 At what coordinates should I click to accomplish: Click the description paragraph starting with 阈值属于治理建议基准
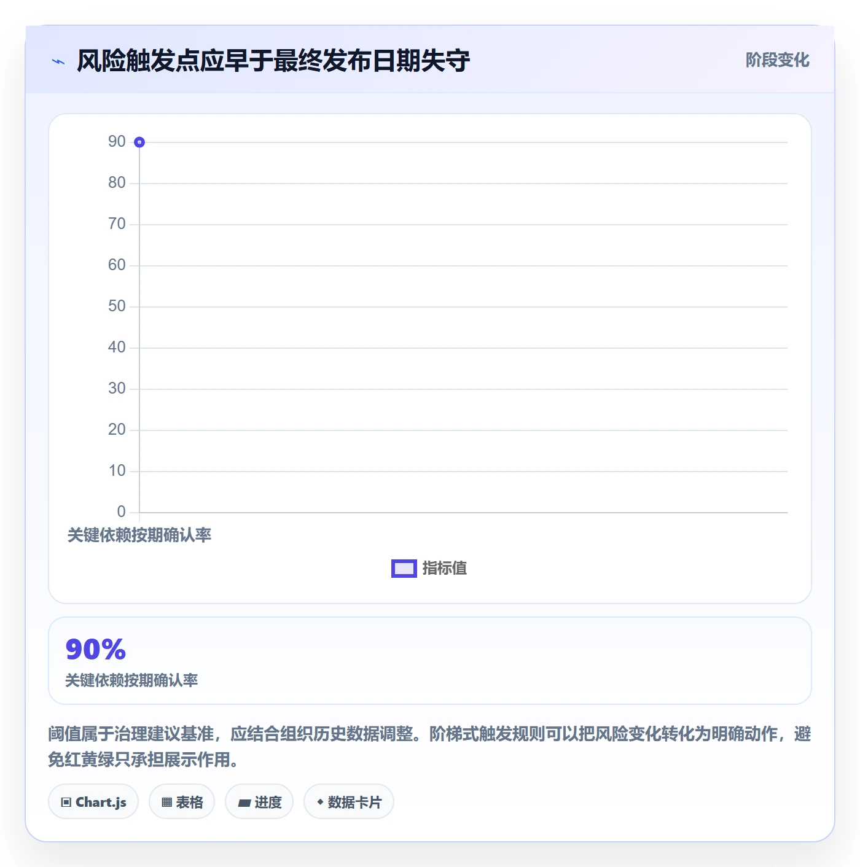pyautogui.click(x=430, y=747)
